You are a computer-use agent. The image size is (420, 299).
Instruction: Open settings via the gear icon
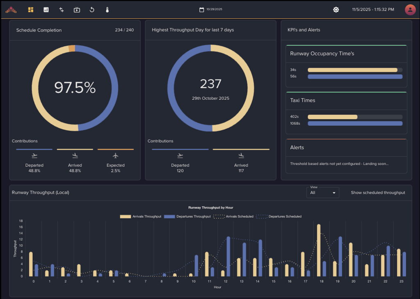336,9
